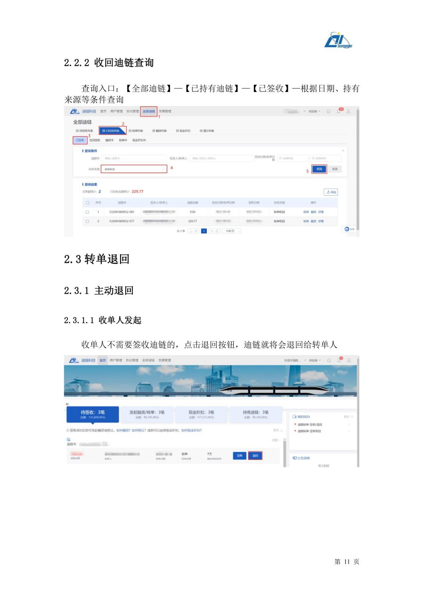Click home icon in 全部迪链 page header
This screenshot has width=424, height=600.
coord(328,111)
